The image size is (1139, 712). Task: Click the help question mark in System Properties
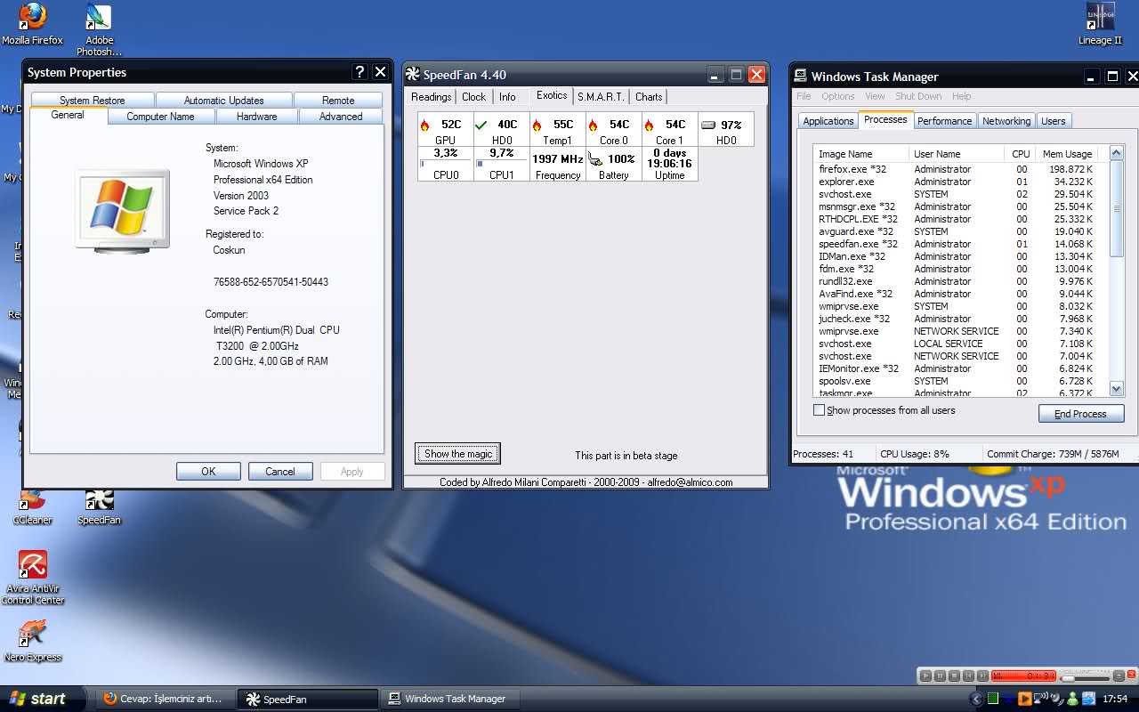(359, 72)
